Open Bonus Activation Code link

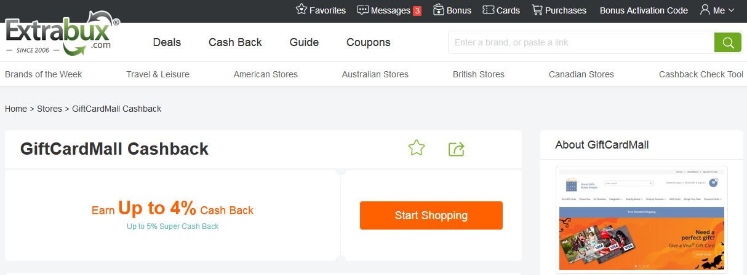pos(644,10)
